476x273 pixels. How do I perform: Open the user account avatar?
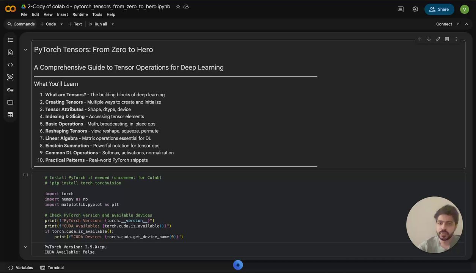(465, 9)
